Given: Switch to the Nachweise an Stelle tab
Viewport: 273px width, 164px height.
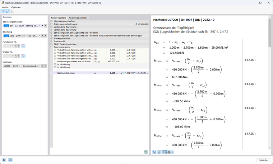Looking at the screenshot, I should (x=78, y=18).
